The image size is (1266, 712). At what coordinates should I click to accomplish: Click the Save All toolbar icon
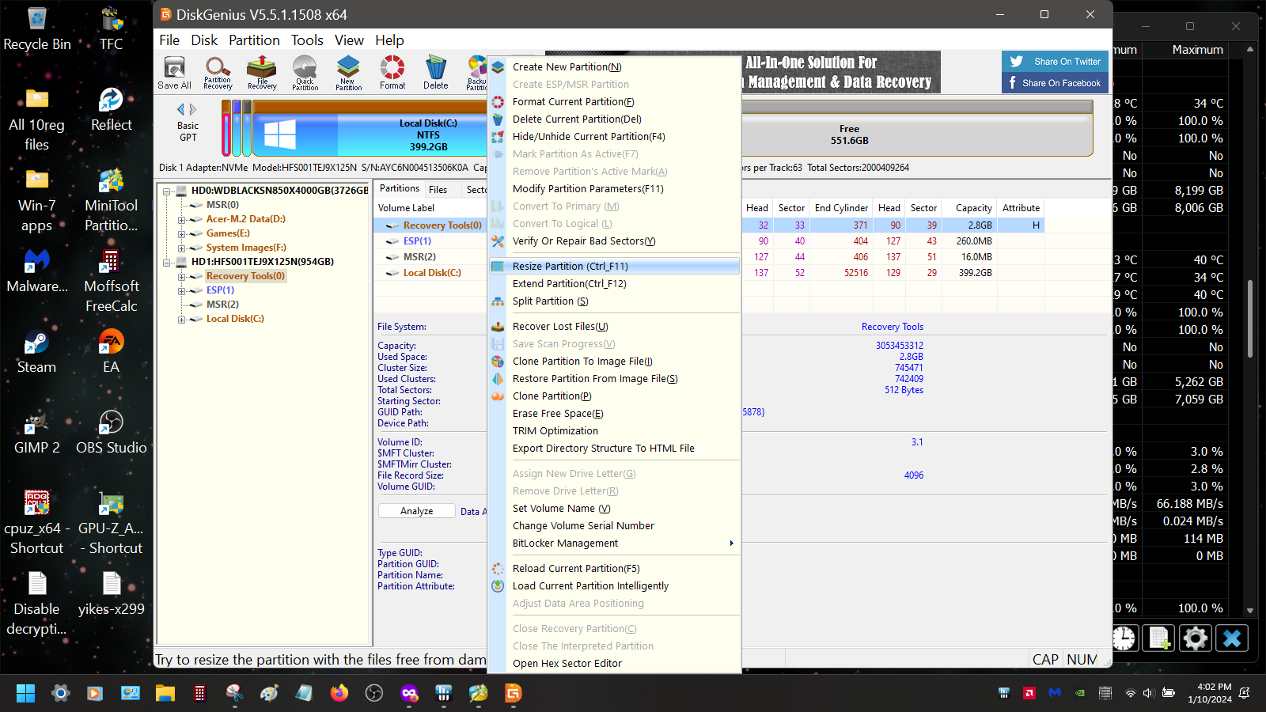pyautogui.click(x=174, y=73)
